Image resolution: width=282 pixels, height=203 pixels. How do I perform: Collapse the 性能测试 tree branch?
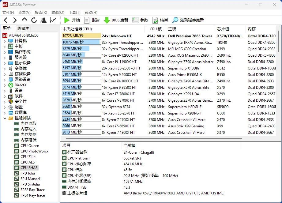click(5, 118)
